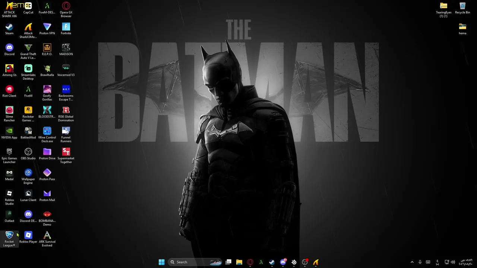Select the Rocket League desktop icon
The height and width of the screenshot is (268, 477).
click(x=9, y=239)
